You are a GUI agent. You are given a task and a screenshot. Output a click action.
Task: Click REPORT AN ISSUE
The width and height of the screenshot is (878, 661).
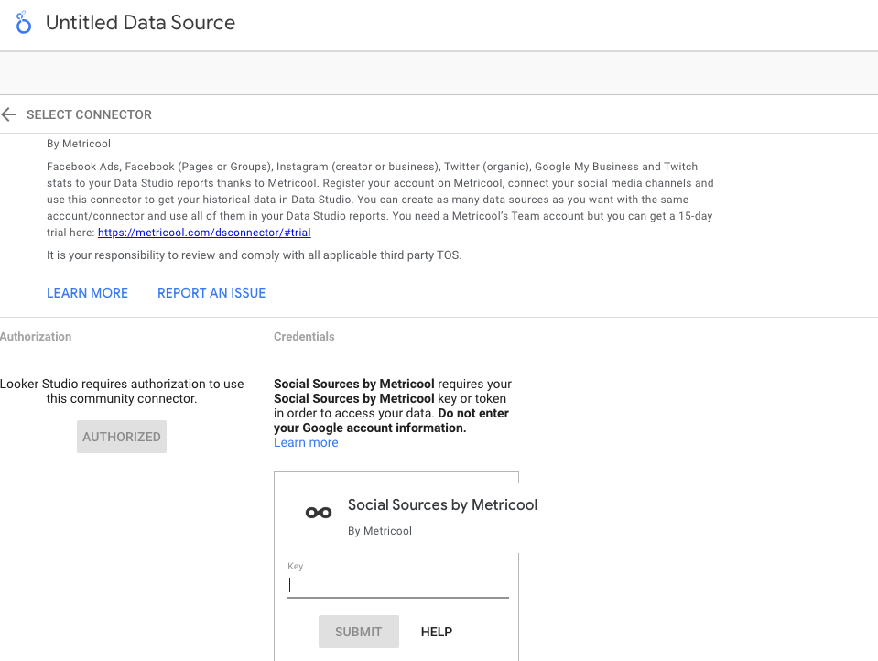pos(211,293)
